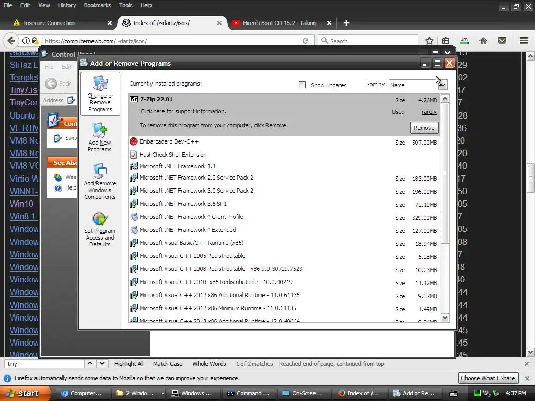535x401 pixels.
Task: Open the Edit menu in Firefox
Action: (x=25, y=5)
